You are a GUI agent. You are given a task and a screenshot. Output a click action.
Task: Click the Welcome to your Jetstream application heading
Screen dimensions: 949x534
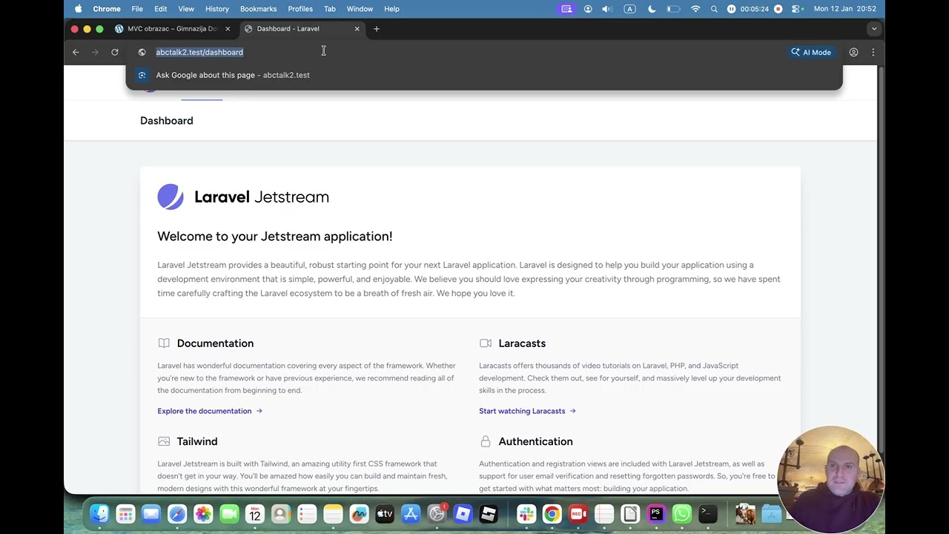[x=275, y=237]
